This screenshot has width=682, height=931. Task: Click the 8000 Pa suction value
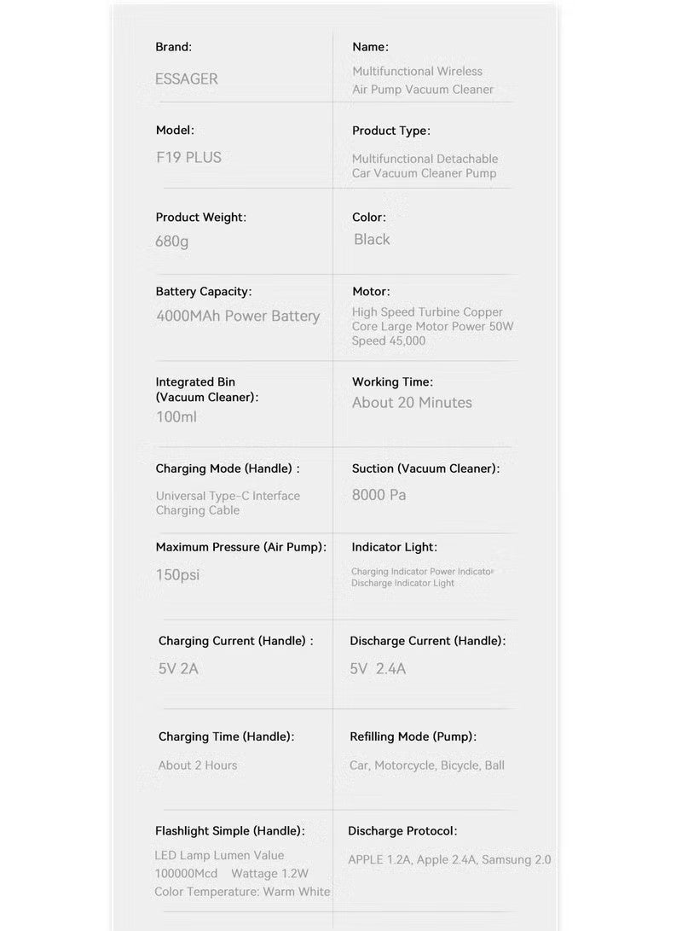379,494
